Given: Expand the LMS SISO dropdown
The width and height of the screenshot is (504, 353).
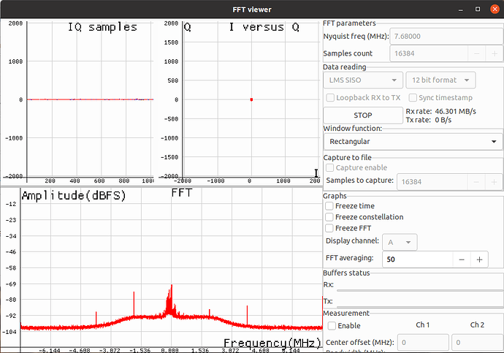Looking at the screenshot, I should pyautogui.click(x=363, y=80).
